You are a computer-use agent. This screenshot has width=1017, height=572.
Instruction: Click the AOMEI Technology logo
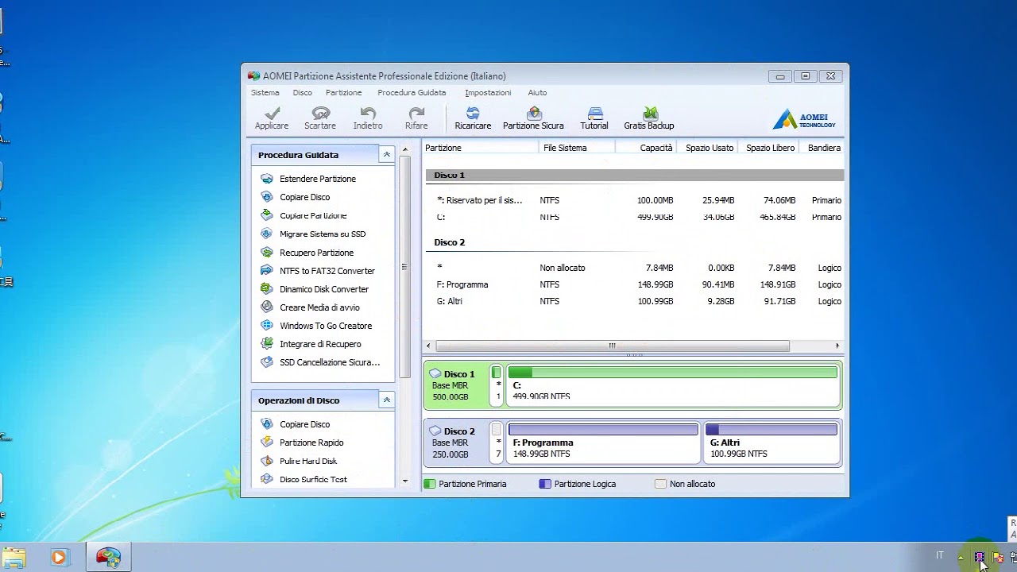tap(805, 119)
